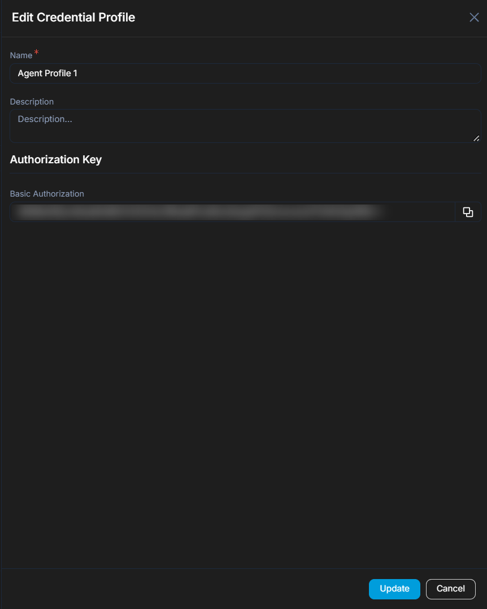Copy the Basic Authorization key
The width and height of the screenshot is (487, 609).
tap(468, 212)
